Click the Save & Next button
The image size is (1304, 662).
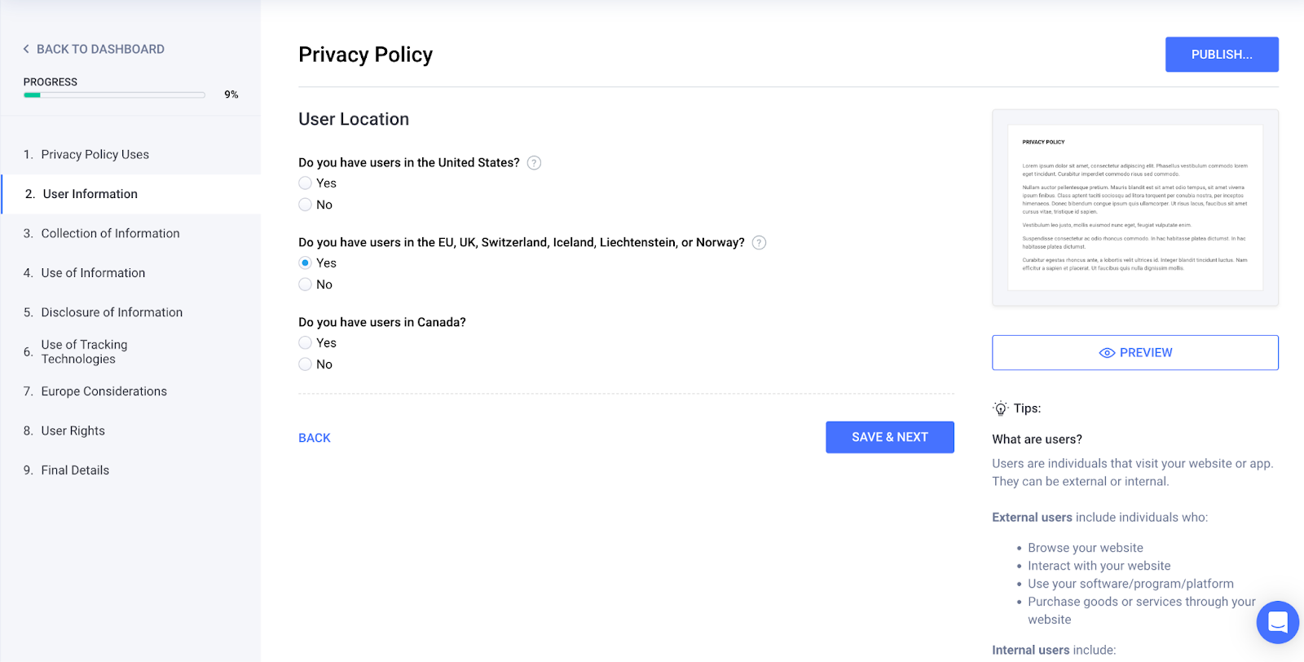890,438
